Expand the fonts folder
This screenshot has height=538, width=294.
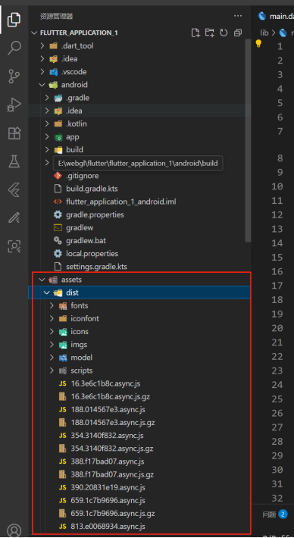[52, 305]
